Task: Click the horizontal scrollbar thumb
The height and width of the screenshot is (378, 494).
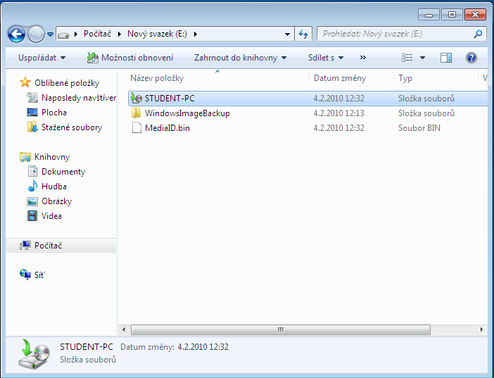Action: [x=280, y=329]
